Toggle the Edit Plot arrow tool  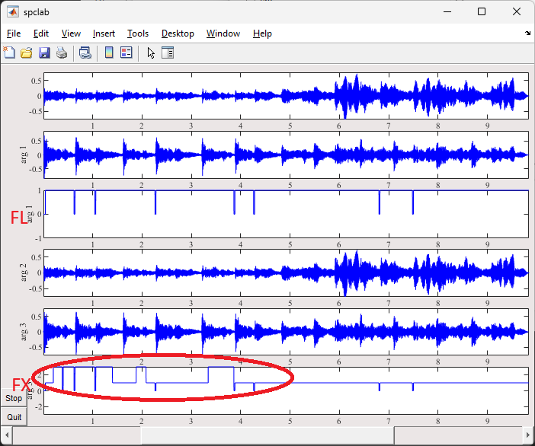[151, 53]
